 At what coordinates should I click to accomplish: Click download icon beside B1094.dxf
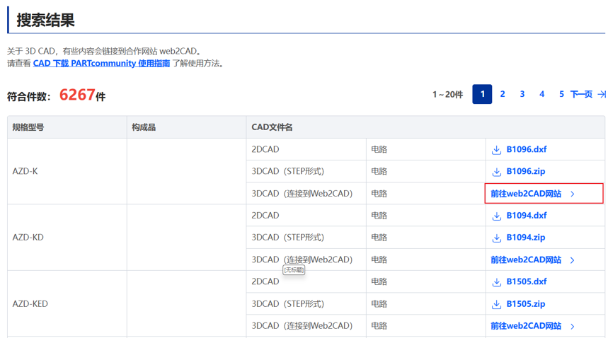pyautogui.click(x=497, y=216)
